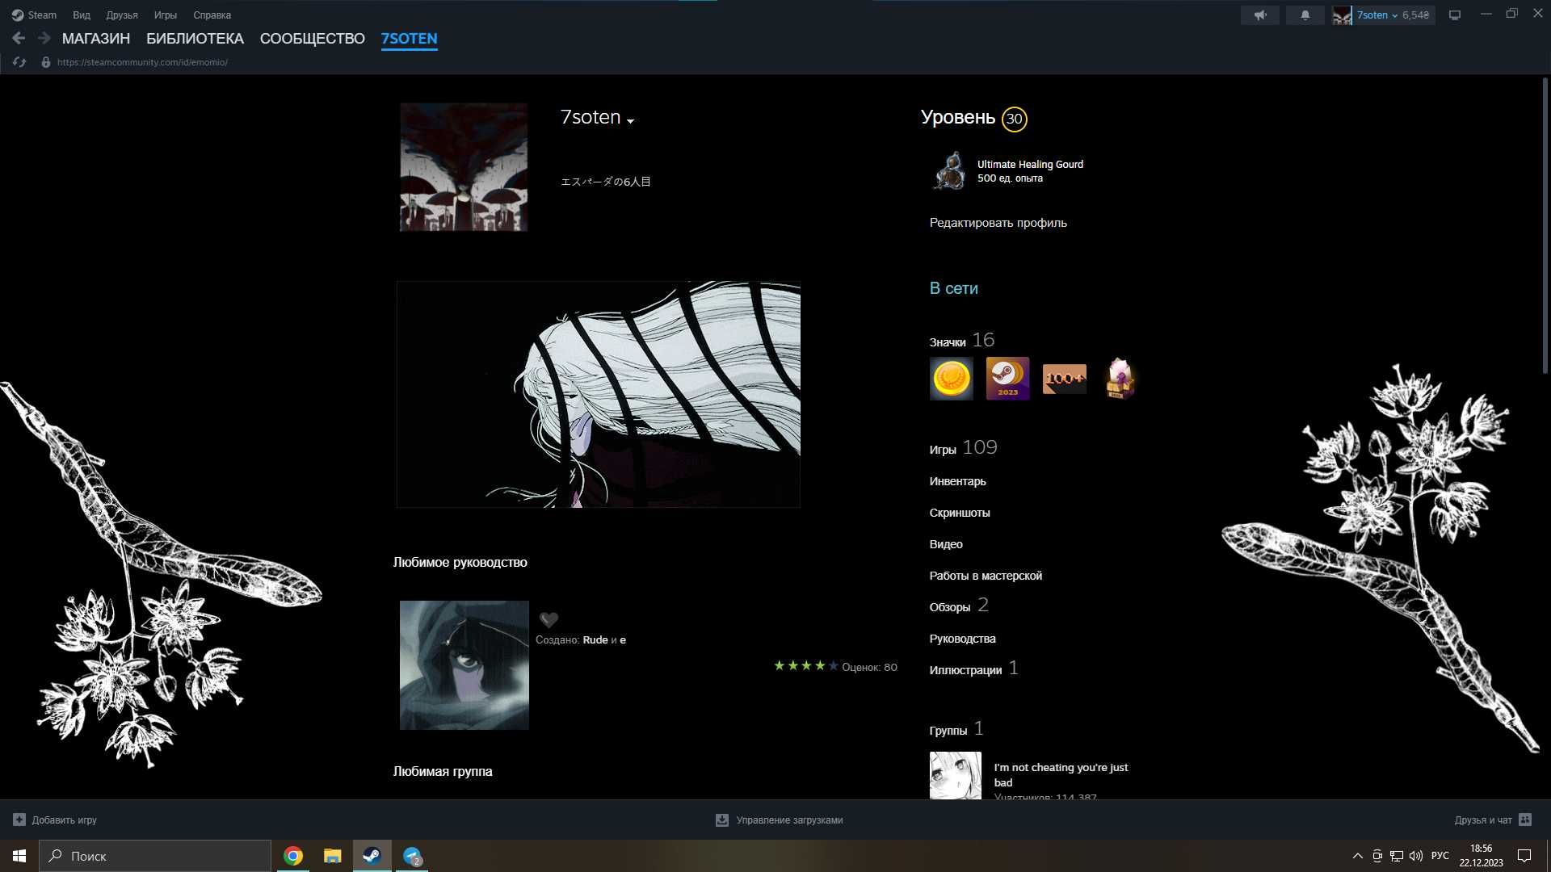1551x872 pixels.
Task: Open Windows notification center icon
Action: (1524, 856)
